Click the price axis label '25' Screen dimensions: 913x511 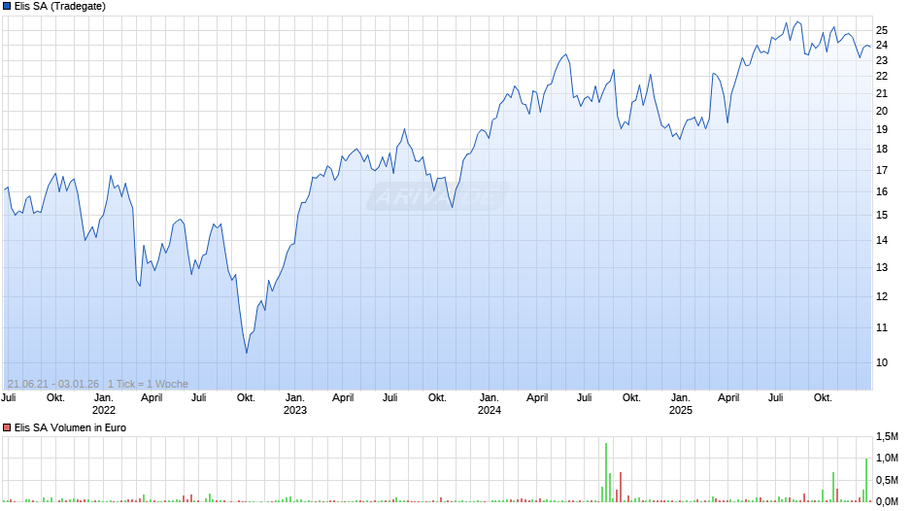pos(882,30)
